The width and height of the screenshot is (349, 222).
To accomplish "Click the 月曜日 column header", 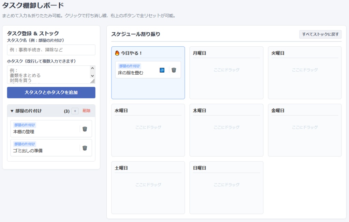I will 199,53.
